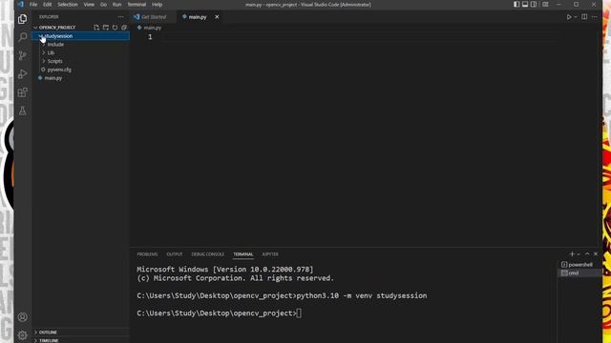Select the cmd terminal instance
Viewport: 611px width, 343px height.
tap(579, 273)
